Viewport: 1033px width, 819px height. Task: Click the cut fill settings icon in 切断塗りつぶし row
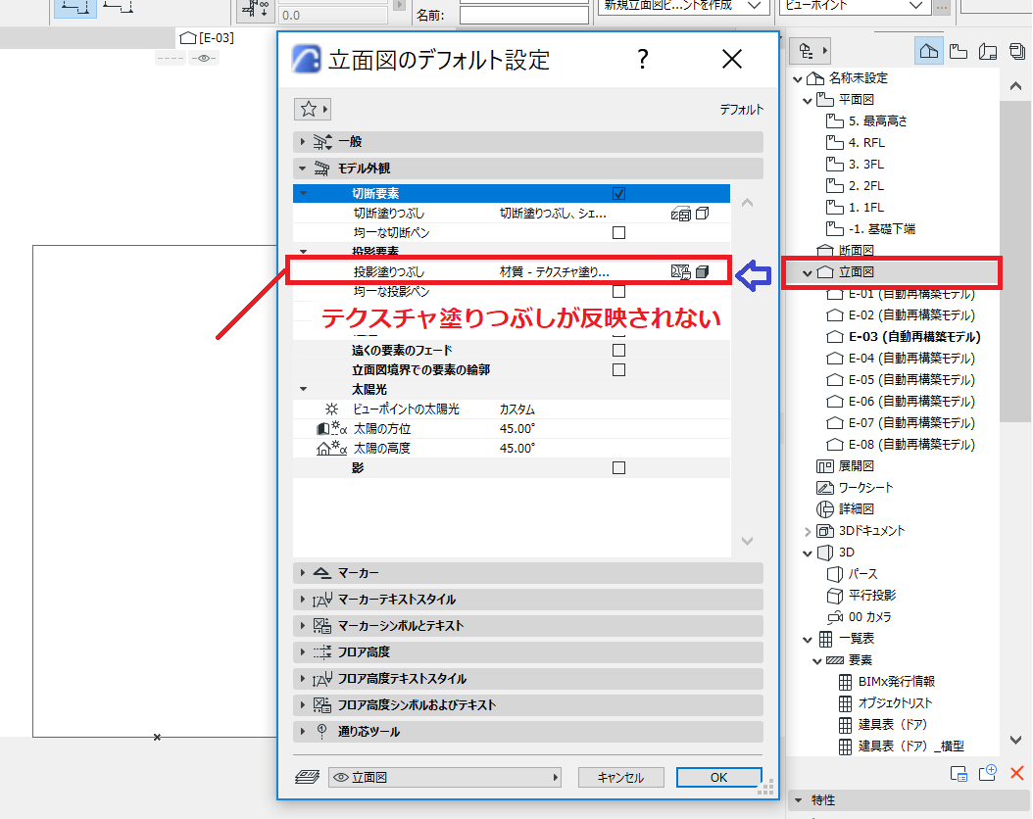pyautogui.click(x=680, y=214)
